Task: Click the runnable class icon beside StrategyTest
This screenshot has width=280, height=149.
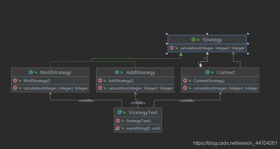Action: tap(119, 112)
